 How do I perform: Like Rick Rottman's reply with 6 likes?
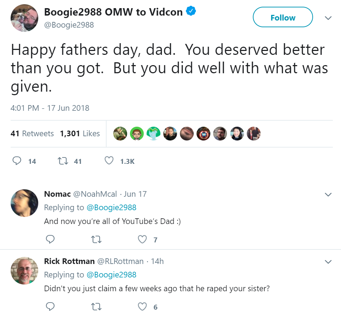(142, 306)
